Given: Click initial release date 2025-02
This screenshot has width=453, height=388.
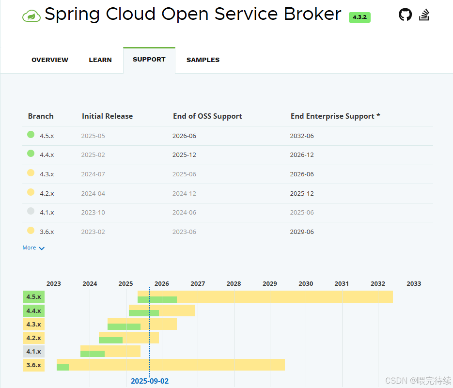Looking at the screenshot, I should [93, 155].
